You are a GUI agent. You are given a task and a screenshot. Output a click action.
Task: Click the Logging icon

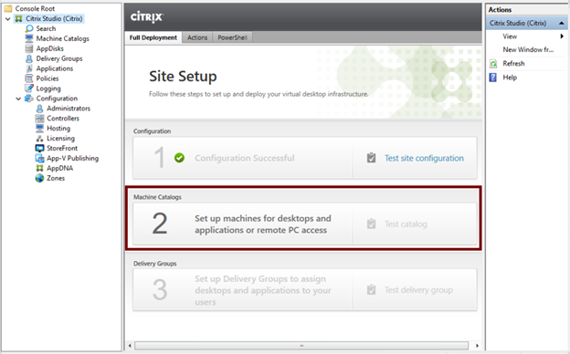pos(29,88)
